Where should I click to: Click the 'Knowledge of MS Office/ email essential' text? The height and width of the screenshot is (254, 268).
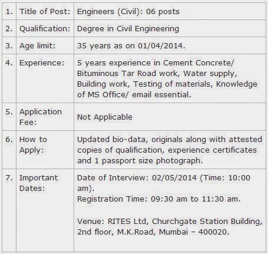(x=167, y=90)
